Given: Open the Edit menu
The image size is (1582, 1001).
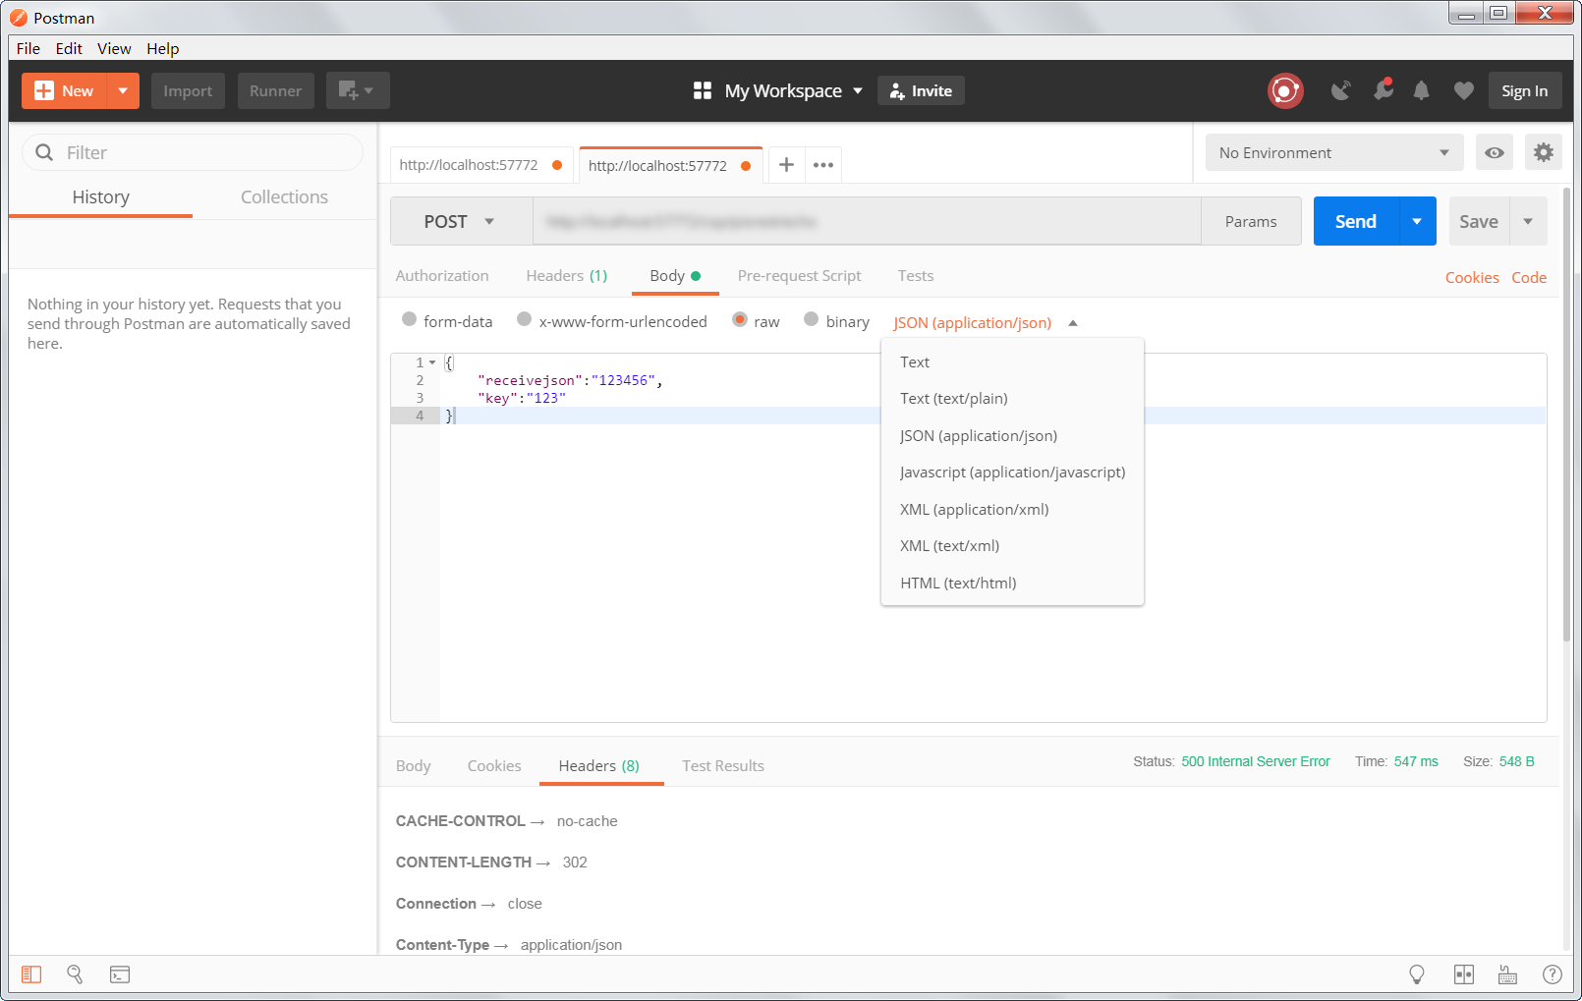Looking at the screenshot, I should (x=69, y=48).
